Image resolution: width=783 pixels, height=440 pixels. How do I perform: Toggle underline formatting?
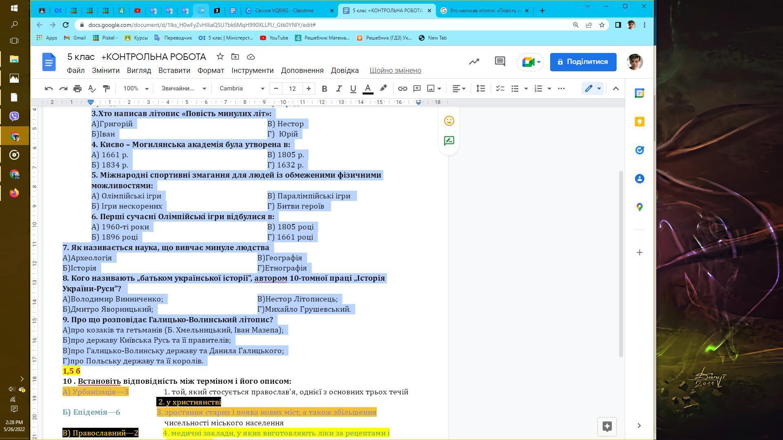(x=353, y=88)
